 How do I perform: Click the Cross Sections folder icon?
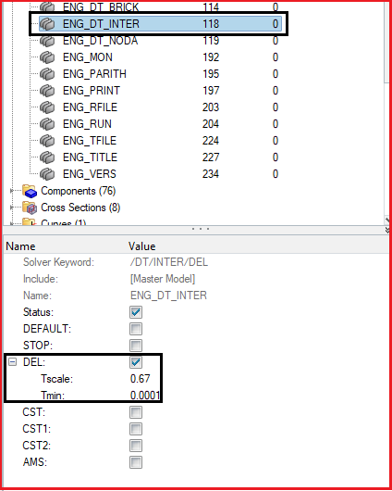click(x=30, y=208)
